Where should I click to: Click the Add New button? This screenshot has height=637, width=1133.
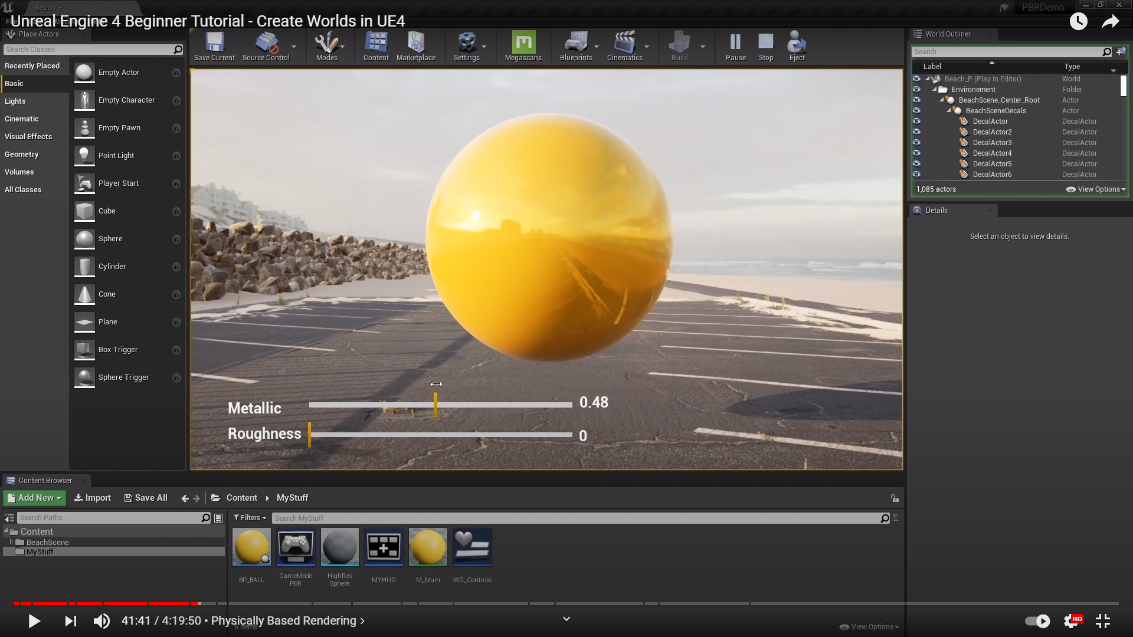click(35, 498)
